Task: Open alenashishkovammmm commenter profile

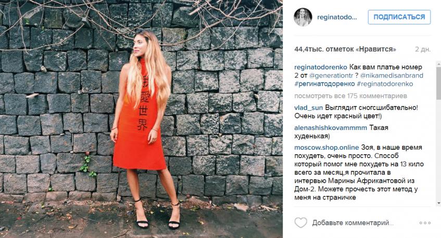Action: pos(331,128)
